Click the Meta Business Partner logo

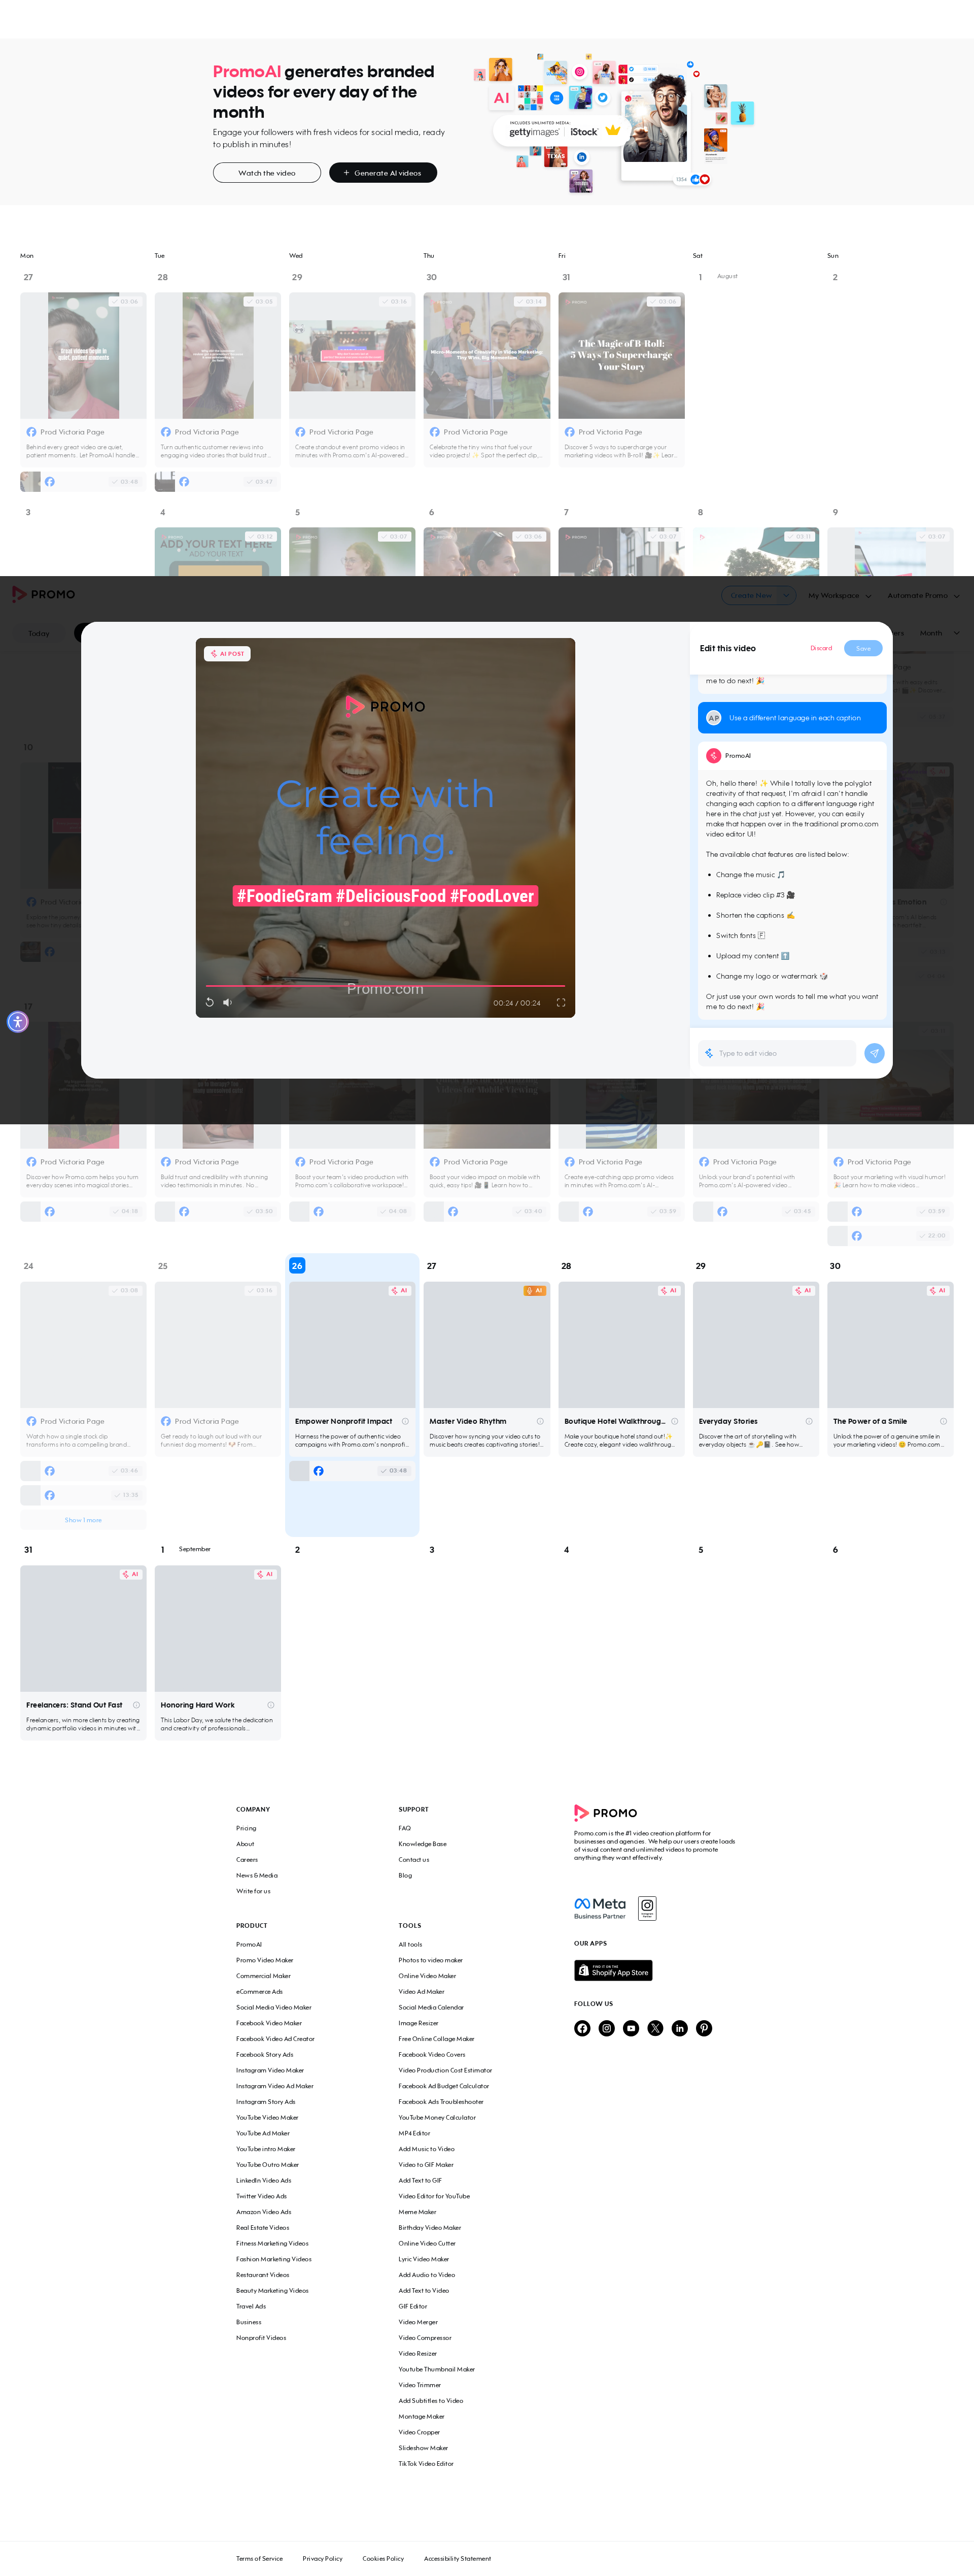601,1908
